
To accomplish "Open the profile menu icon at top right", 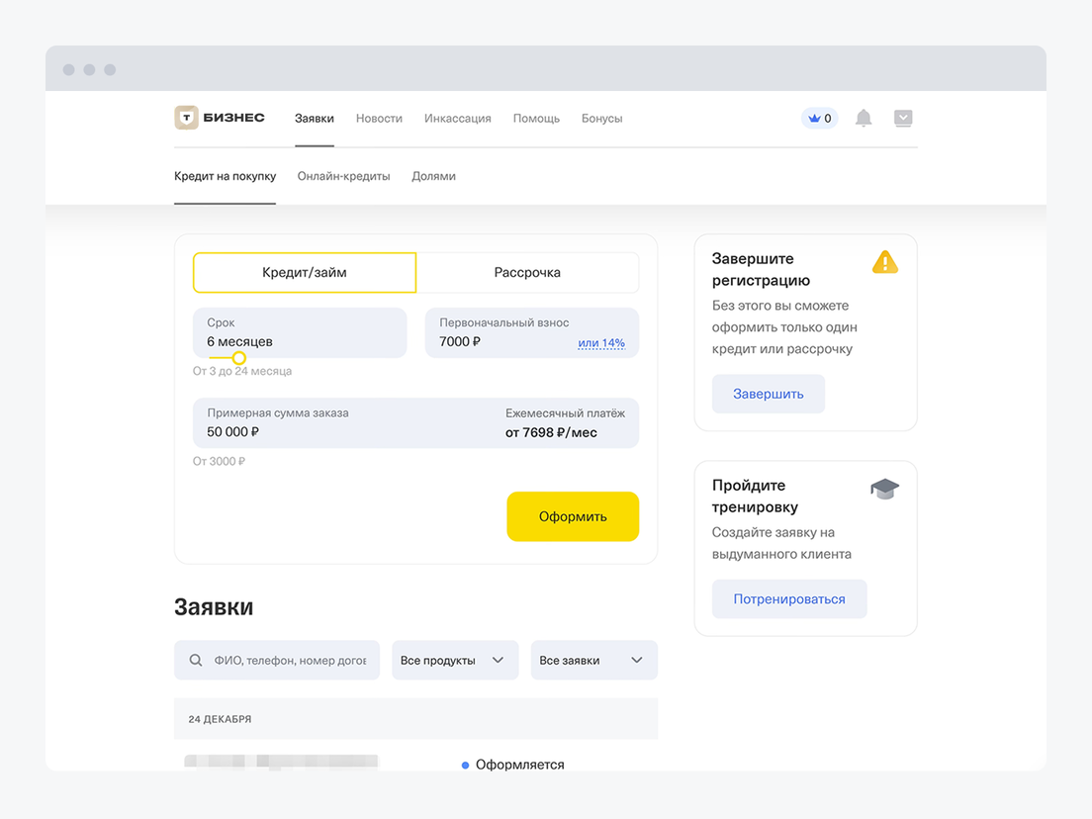I will [x=903, y=119].
